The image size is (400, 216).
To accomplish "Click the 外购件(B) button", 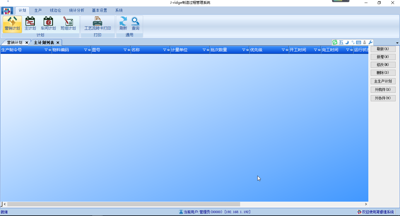I will pos(383,90).
